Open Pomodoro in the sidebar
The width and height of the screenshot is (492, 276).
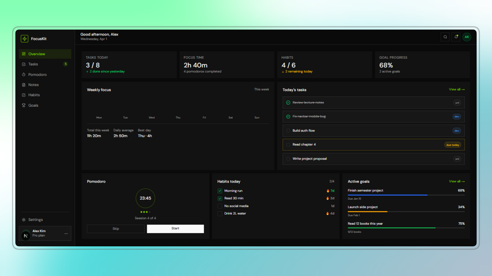(45, 74)
